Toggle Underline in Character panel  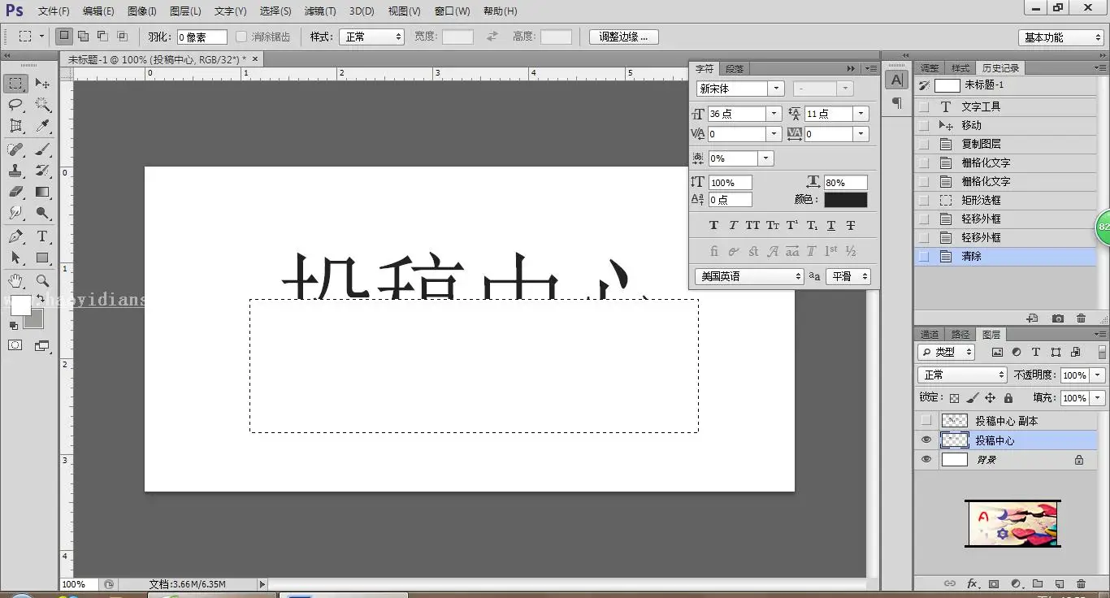pyautogui.click(x=831, y=225)
